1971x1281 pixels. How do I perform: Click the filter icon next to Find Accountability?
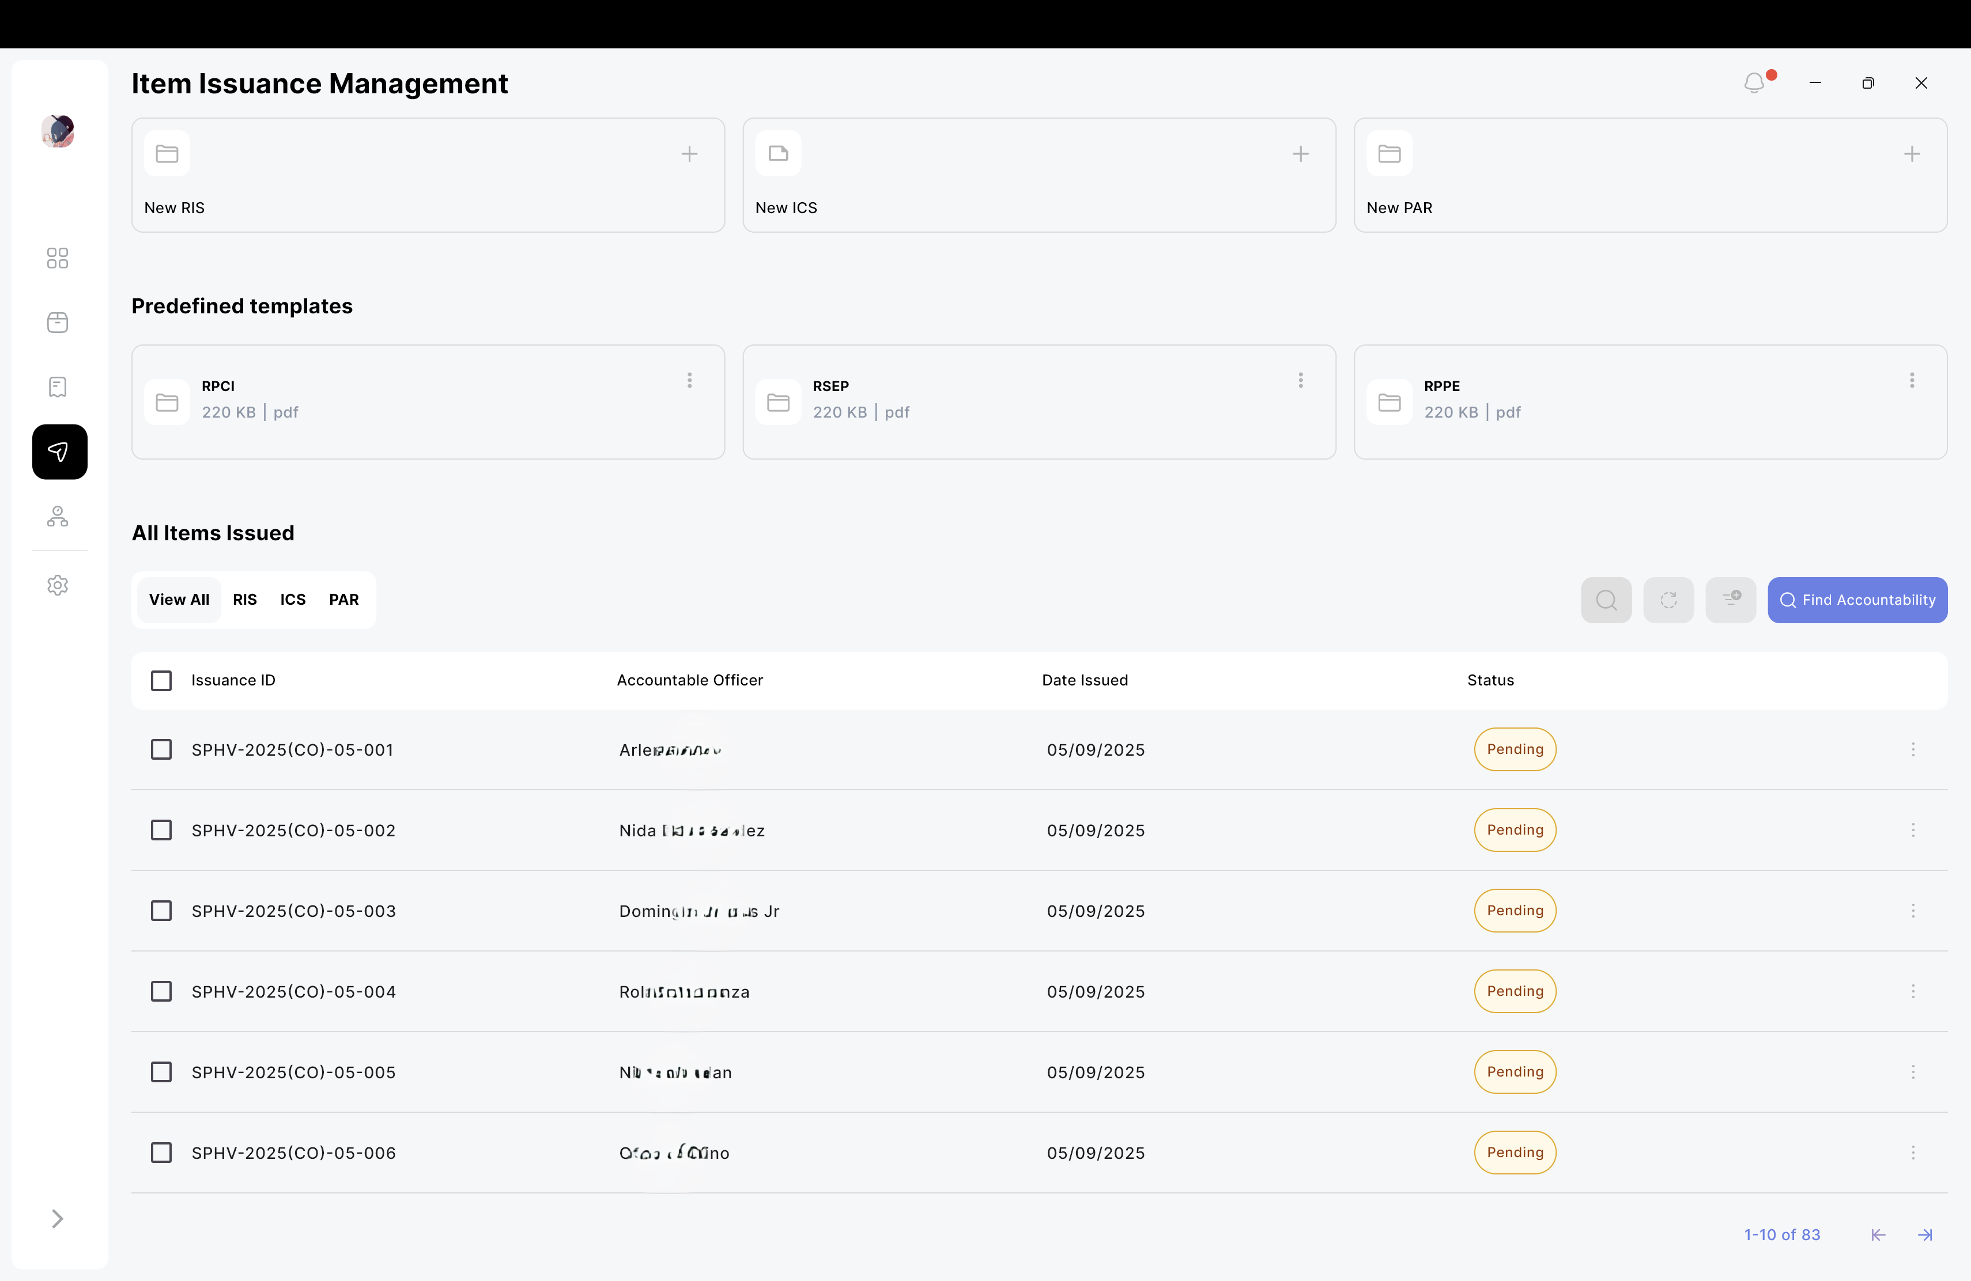click(x=1731, y=600)
